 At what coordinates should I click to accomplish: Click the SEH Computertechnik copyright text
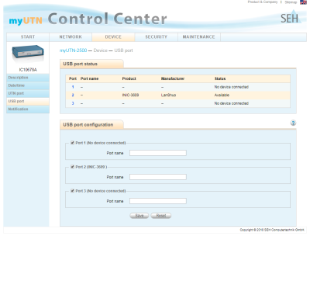[x=272, y=230]
